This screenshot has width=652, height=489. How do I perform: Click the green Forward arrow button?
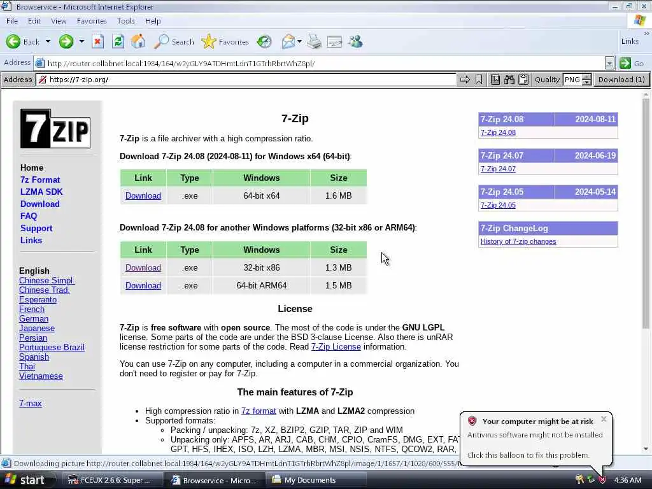click(66, 41)
